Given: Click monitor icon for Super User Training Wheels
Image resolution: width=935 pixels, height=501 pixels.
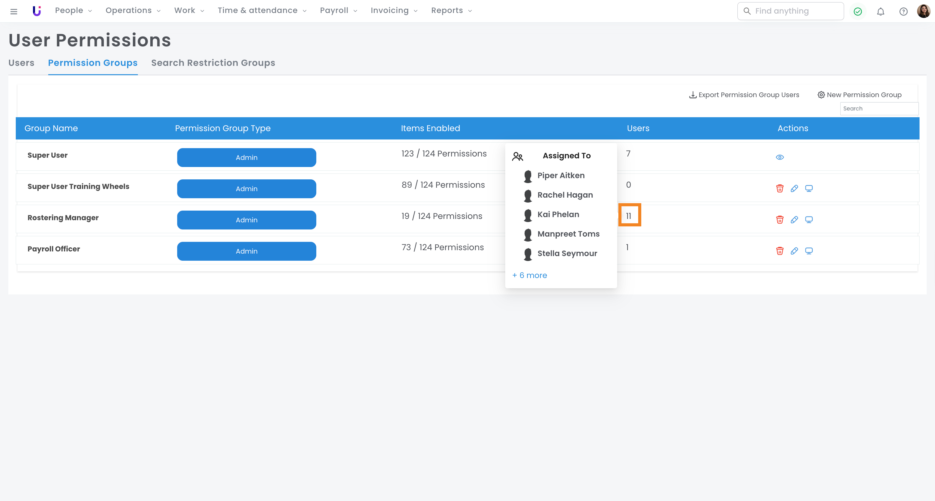Looking at the screenshot, I should [809, 188].
